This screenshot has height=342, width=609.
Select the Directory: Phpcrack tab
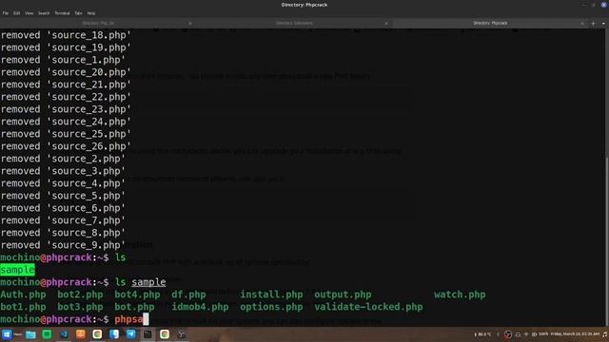(490, 23)
